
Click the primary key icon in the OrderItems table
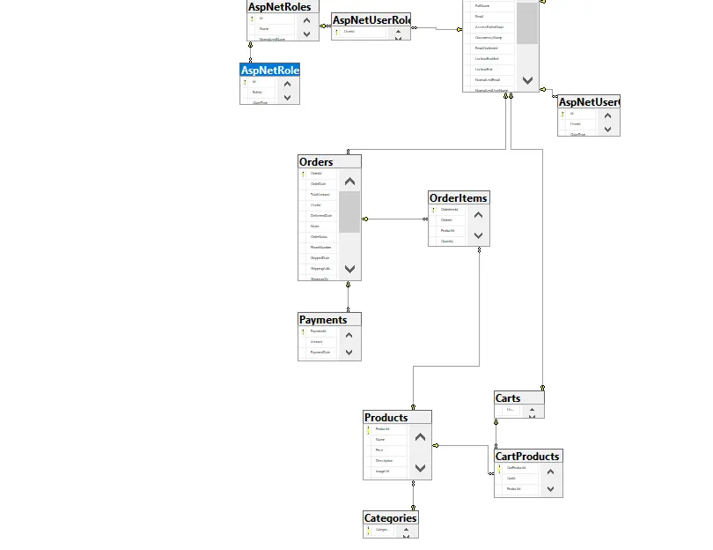click(433, 209)
